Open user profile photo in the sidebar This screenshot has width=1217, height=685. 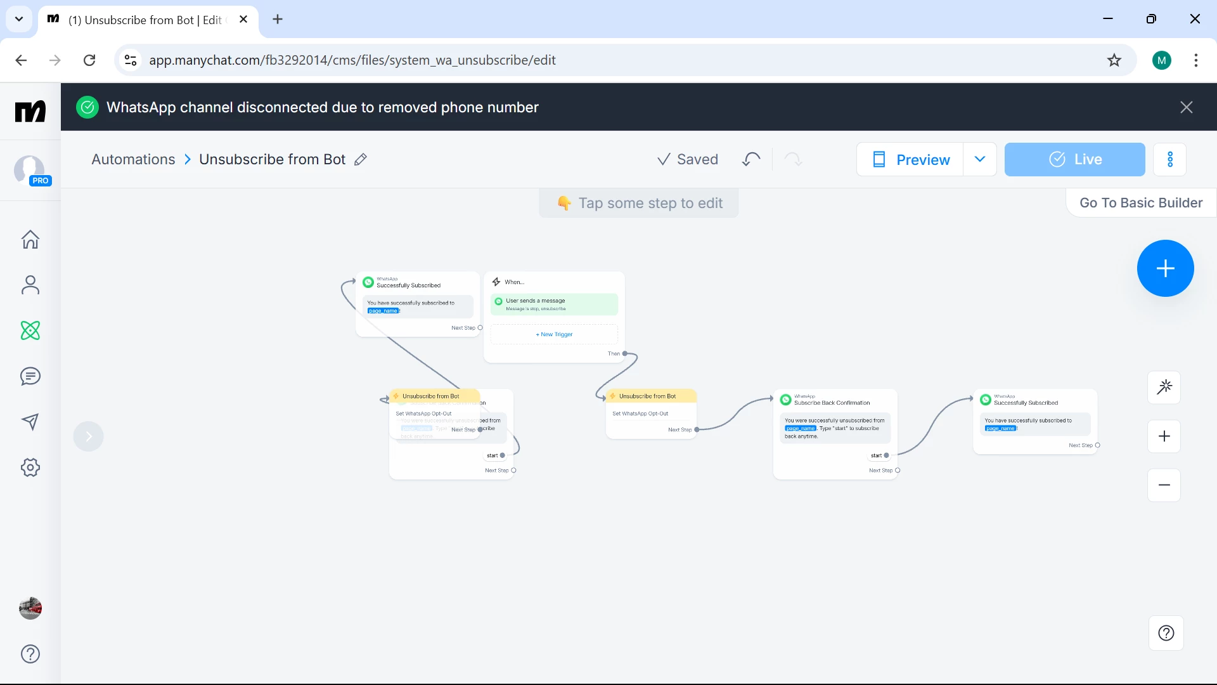[x=30, y=608]
